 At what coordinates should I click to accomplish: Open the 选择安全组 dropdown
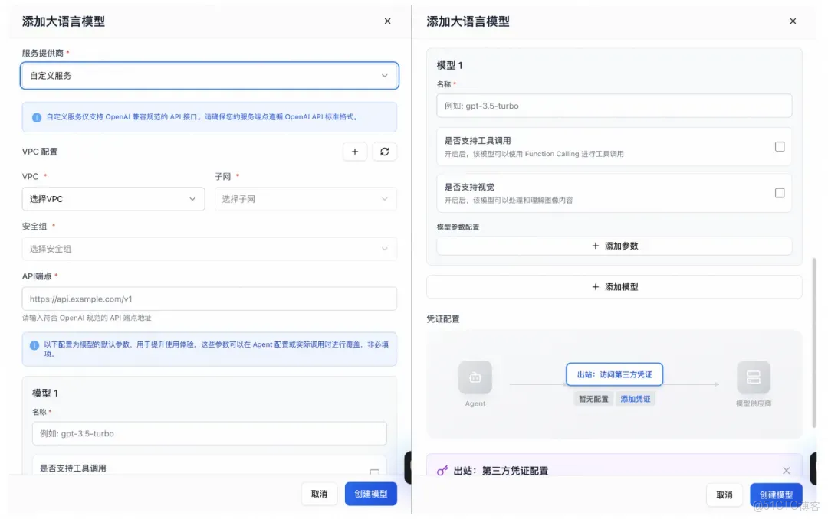point(208,249)
